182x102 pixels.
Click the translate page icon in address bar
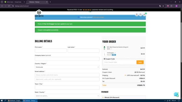(160, 6)
